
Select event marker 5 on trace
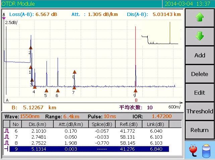(46, 90)
